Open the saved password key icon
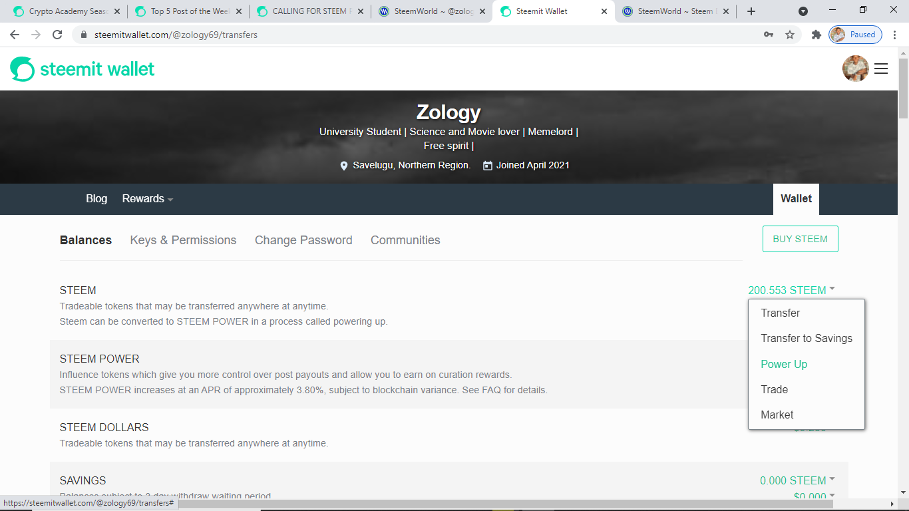This screenshot has width=909, height=511. (x=769, y=35)
